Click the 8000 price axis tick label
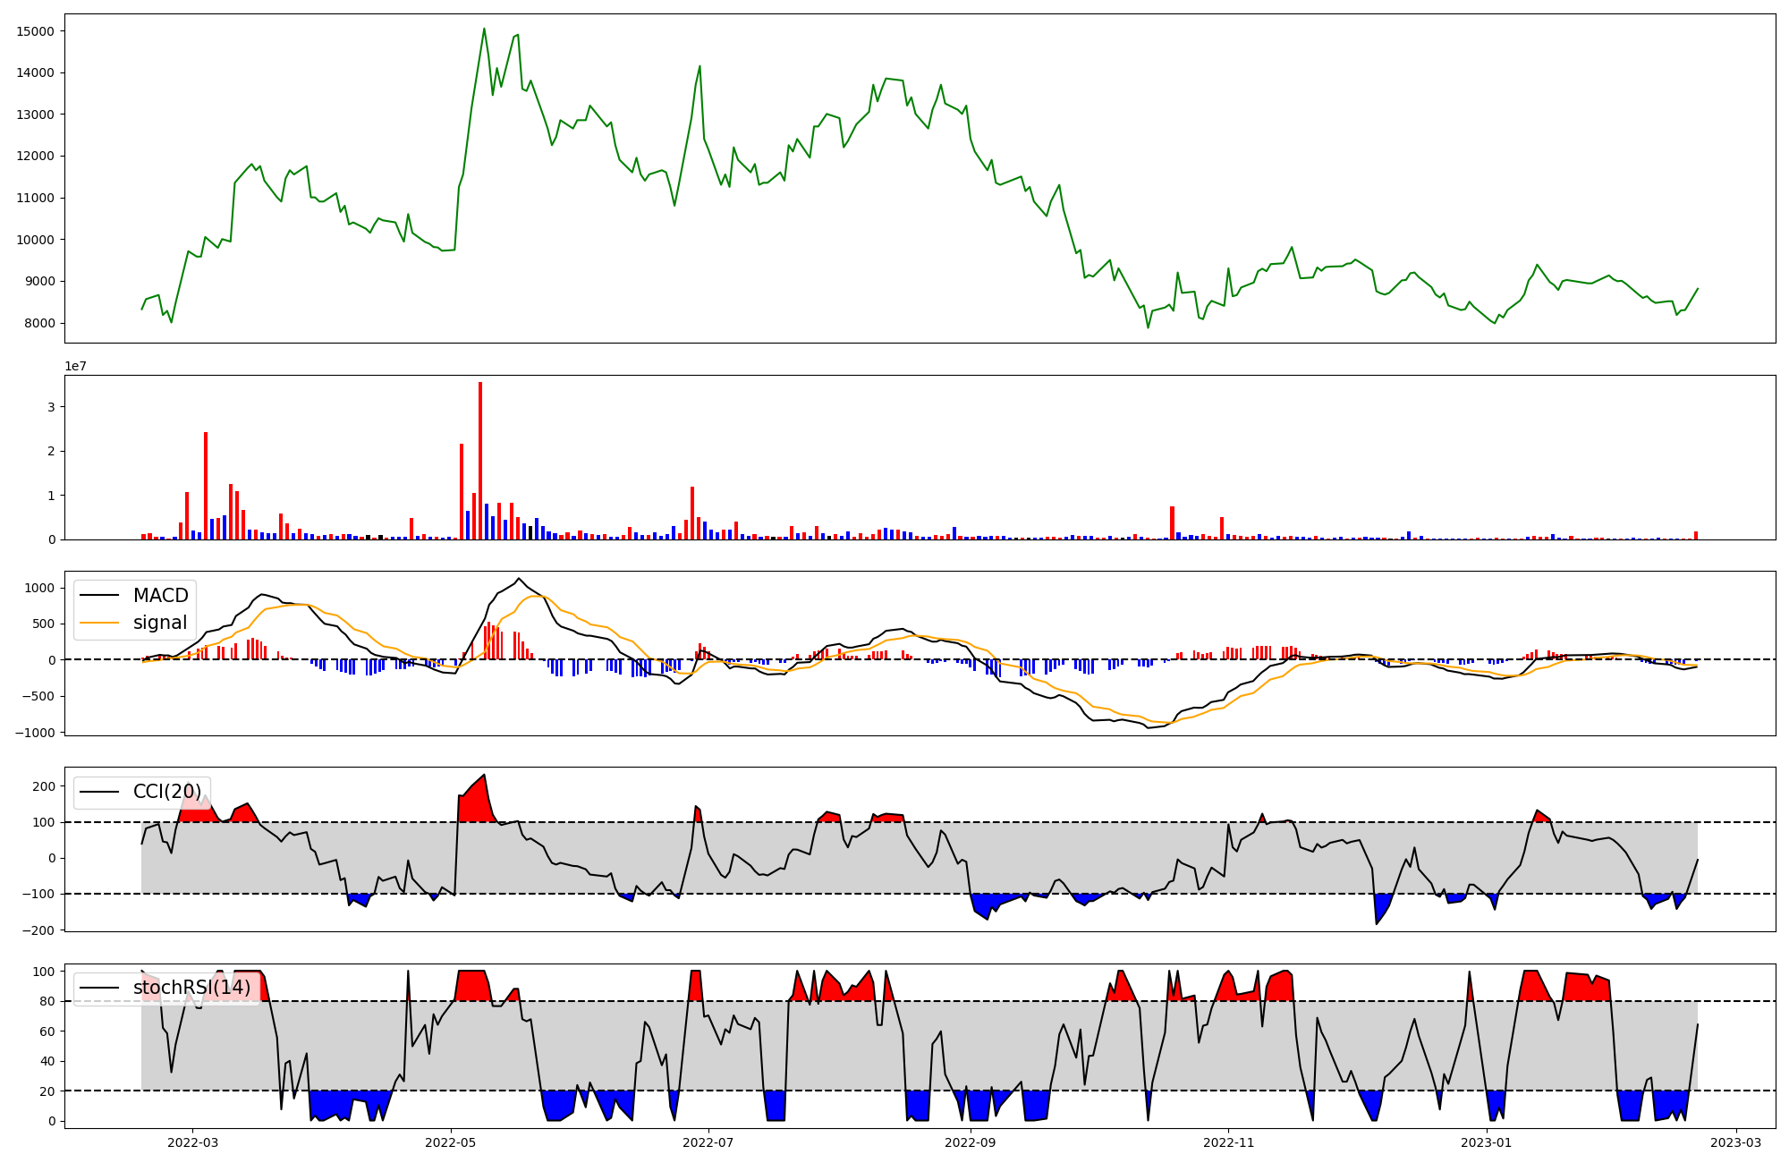Image resolution: width=1789 pixels, height=1163 pixels. (x=39, y=323)
